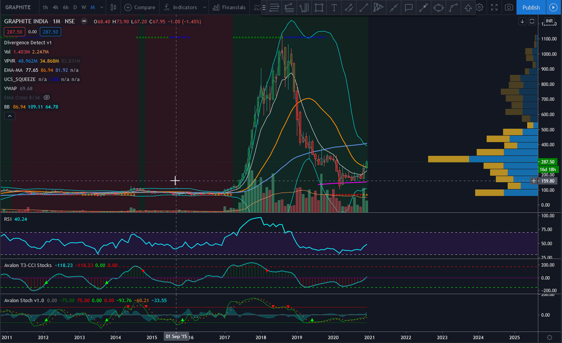Open the Compare symbol dialog
Screen dimensions: 562x343
click(x=140, y=7)
